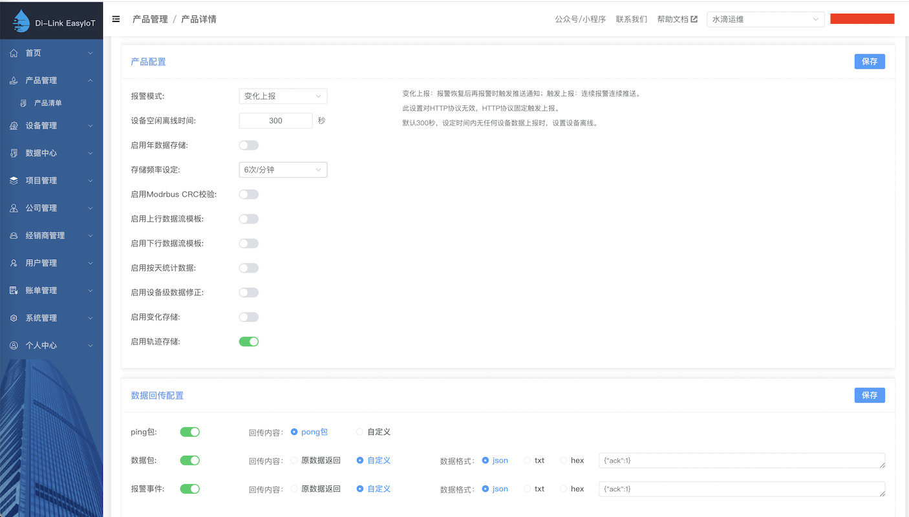Viewport: 909px width, 517px height.
Task: Select hex data format for 数据包
Action: click(564, 461)
